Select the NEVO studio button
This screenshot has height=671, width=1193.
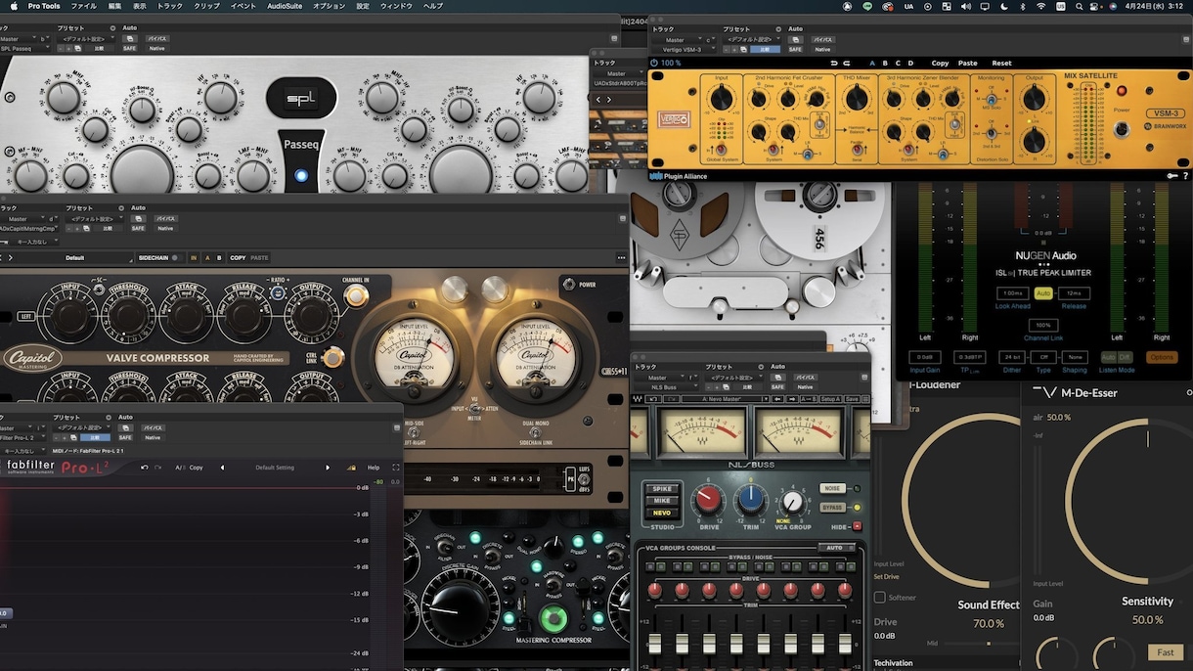[660, 514]
